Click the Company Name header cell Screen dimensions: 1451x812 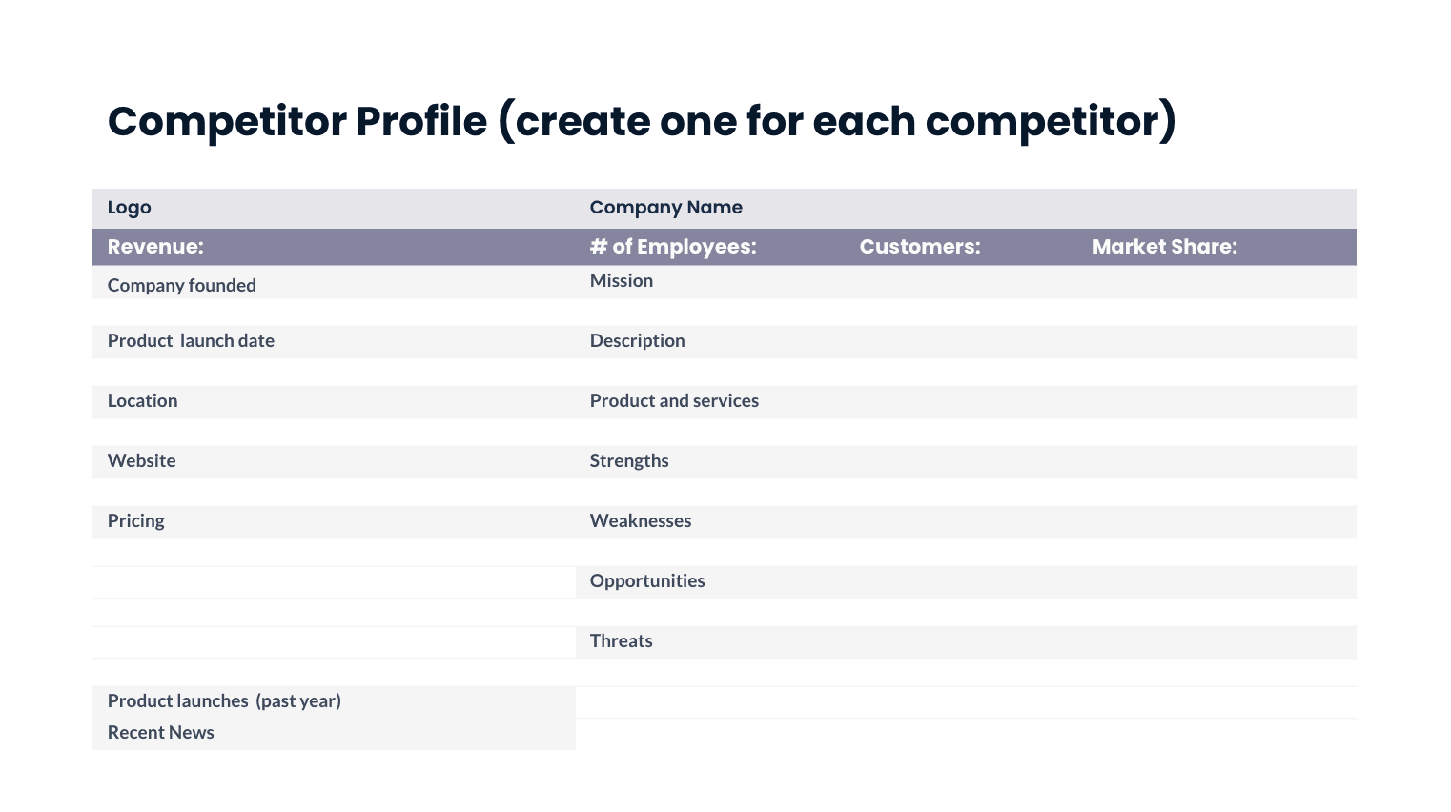point(665,208)
